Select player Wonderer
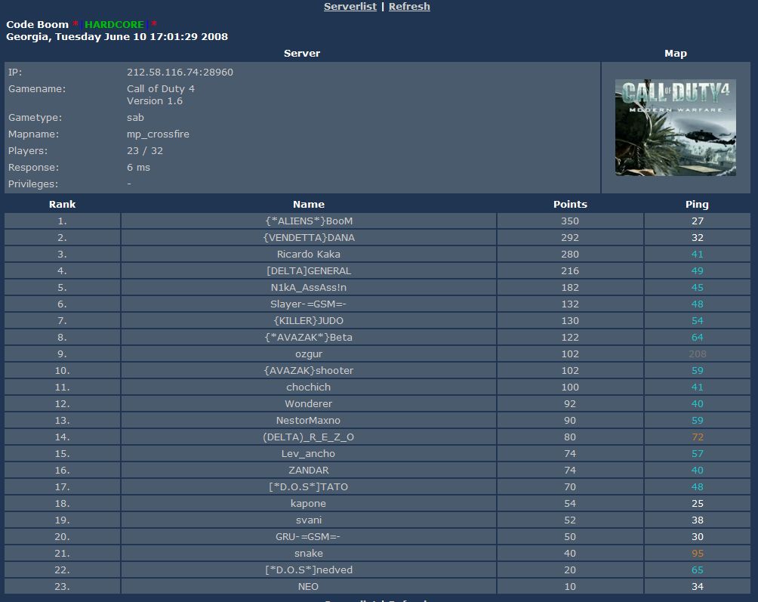The height and width of the screenshot is (602, 758). tap(309, 404)
